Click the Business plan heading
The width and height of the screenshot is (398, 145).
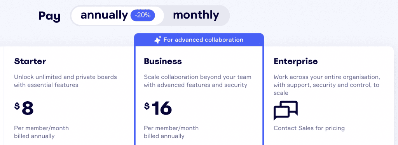163,61
